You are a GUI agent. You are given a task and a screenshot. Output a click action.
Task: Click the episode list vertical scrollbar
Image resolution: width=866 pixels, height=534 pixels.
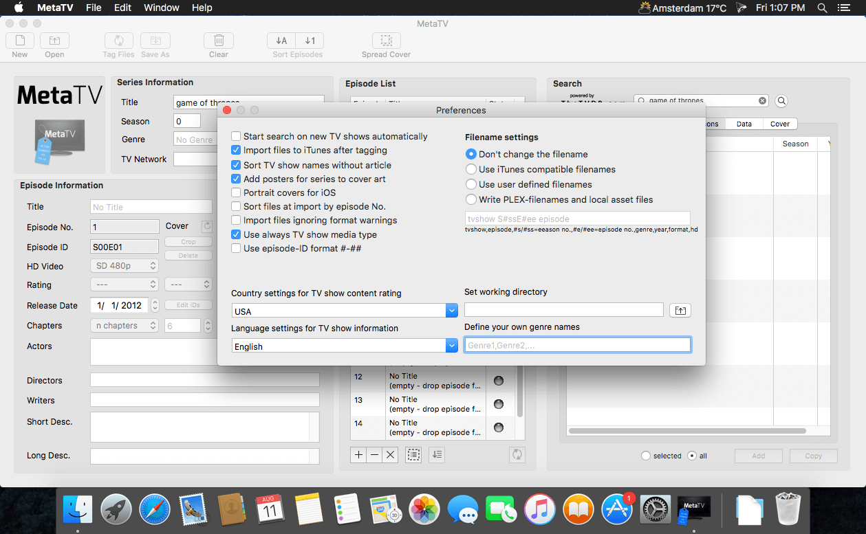(x=520, y=392)
